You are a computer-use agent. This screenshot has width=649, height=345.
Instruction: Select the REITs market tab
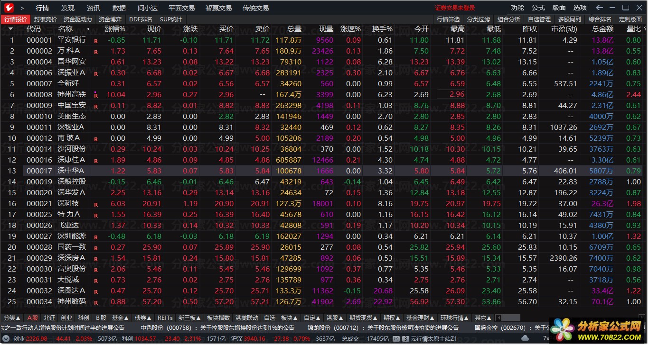tap(165, 318)
